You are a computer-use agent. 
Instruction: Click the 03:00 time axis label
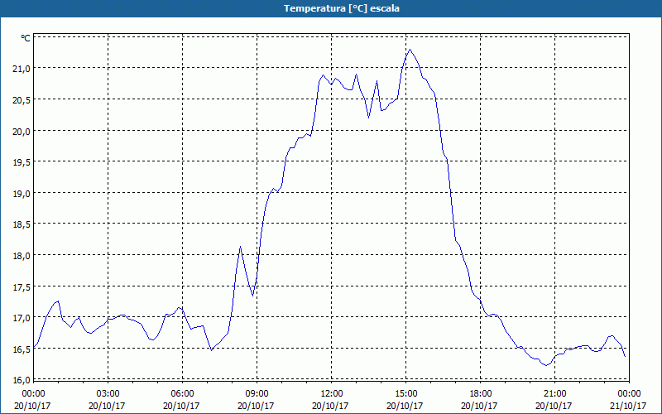108,394
